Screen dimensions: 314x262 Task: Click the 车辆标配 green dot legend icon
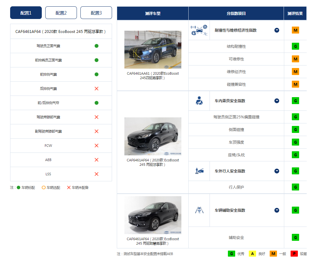[18, 188]
